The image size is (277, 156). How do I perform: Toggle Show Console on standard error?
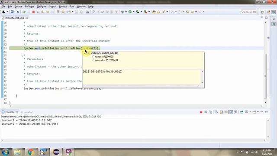click(235, 112)
